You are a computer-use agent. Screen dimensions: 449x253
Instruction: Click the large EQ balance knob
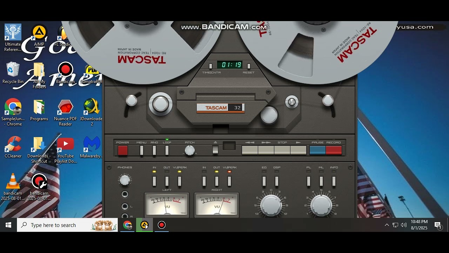(x=271, y=205)
